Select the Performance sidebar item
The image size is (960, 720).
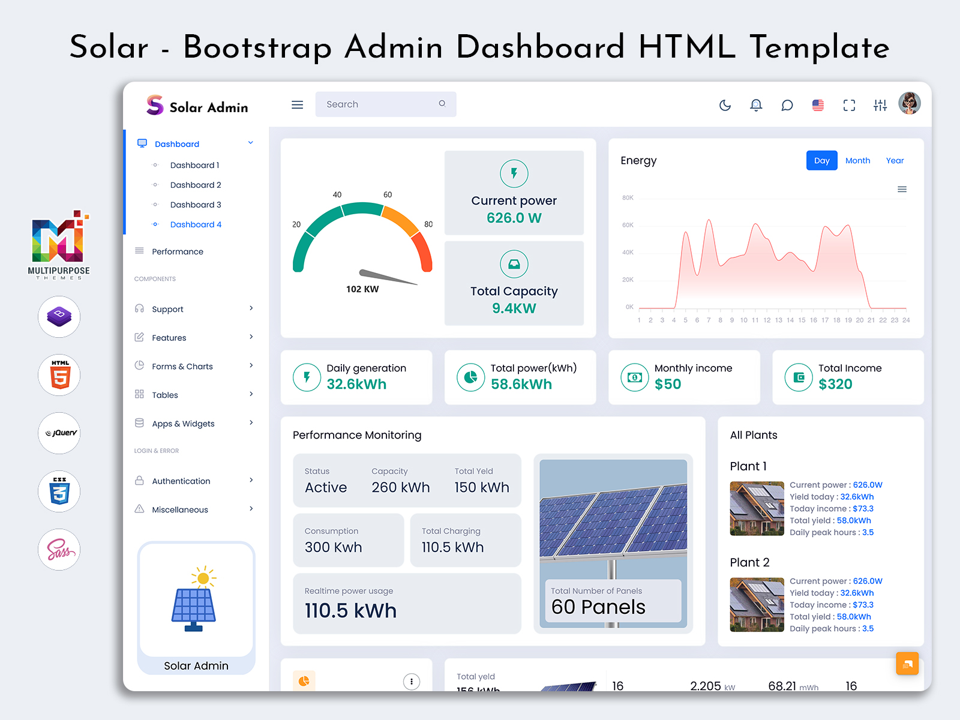pos(176,251)
